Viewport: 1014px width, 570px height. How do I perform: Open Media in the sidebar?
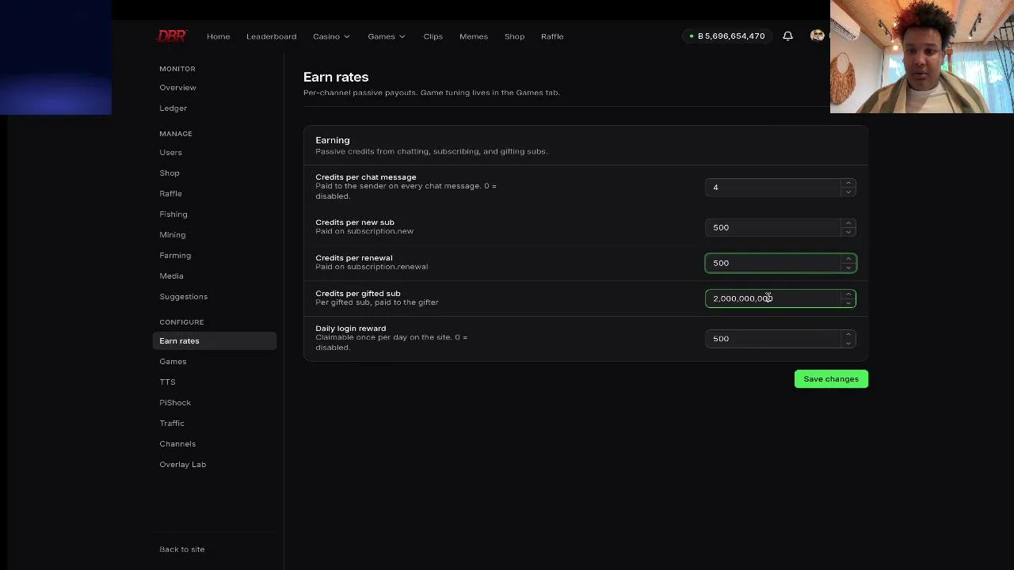click(171, 275)
